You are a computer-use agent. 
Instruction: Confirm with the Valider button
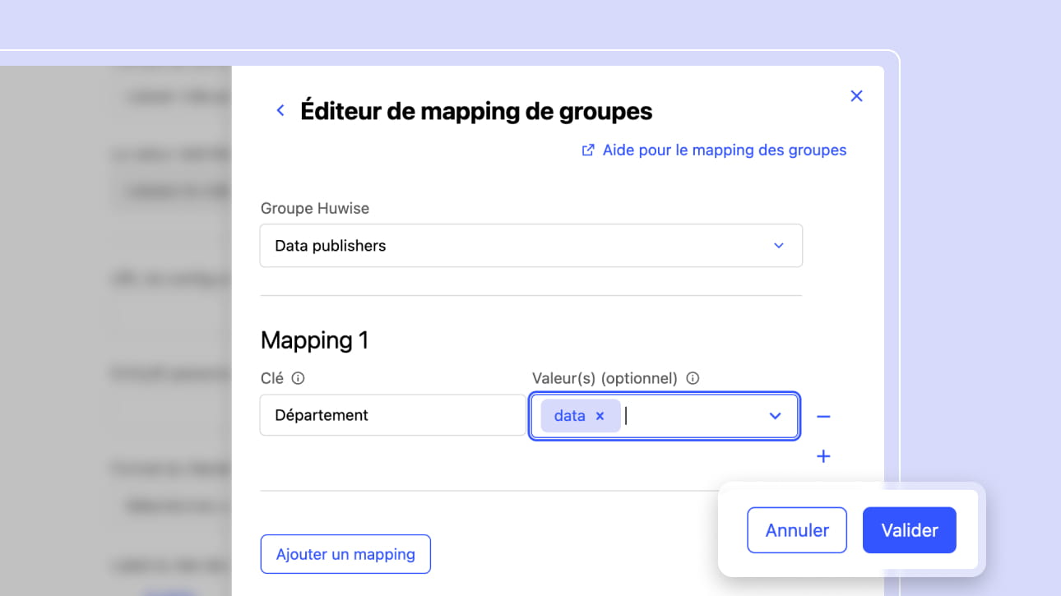(909, 530)
